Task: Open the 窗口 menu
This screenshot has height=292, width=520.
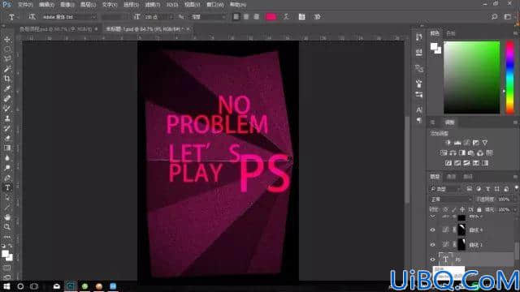Action: pos(215,5)
